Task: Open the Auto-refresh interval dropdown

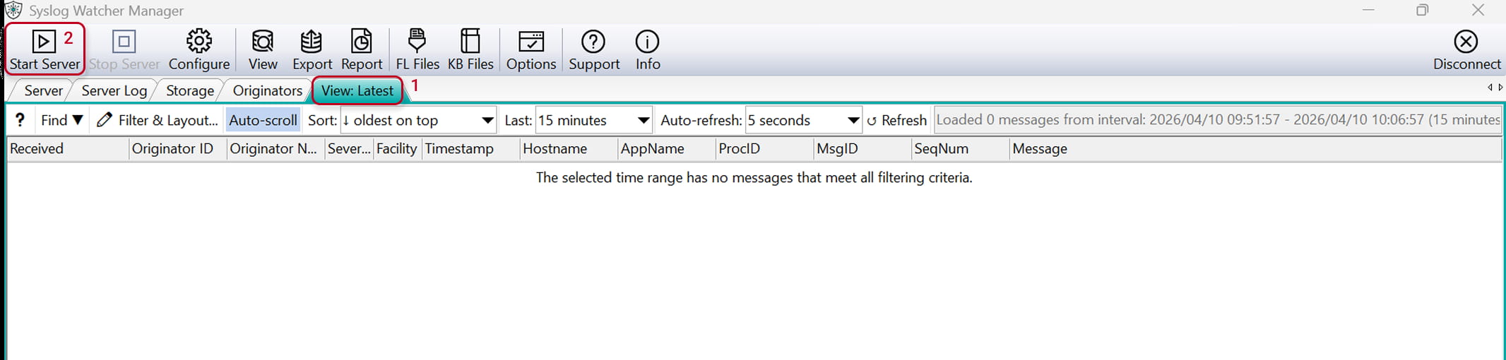Action: coord(804,120)
